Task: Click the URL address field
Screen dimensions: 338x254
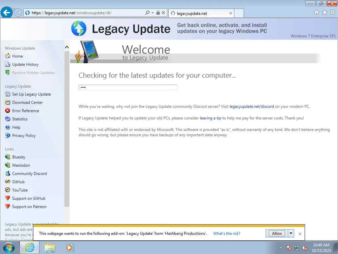Action: pos(84,13)
